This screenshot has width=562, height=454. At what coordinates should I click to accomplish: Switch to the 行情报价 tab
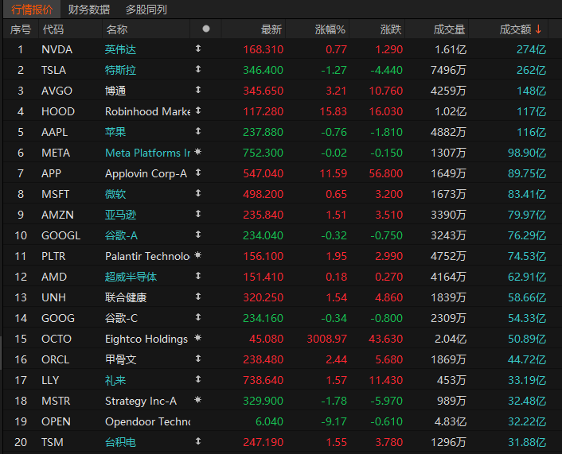[x=32, y=10]
